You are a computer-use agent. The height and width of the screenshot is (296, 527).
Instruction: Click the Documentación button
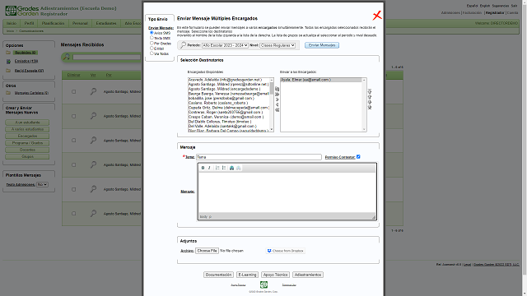pyautogui.click(x=218, y=275)
